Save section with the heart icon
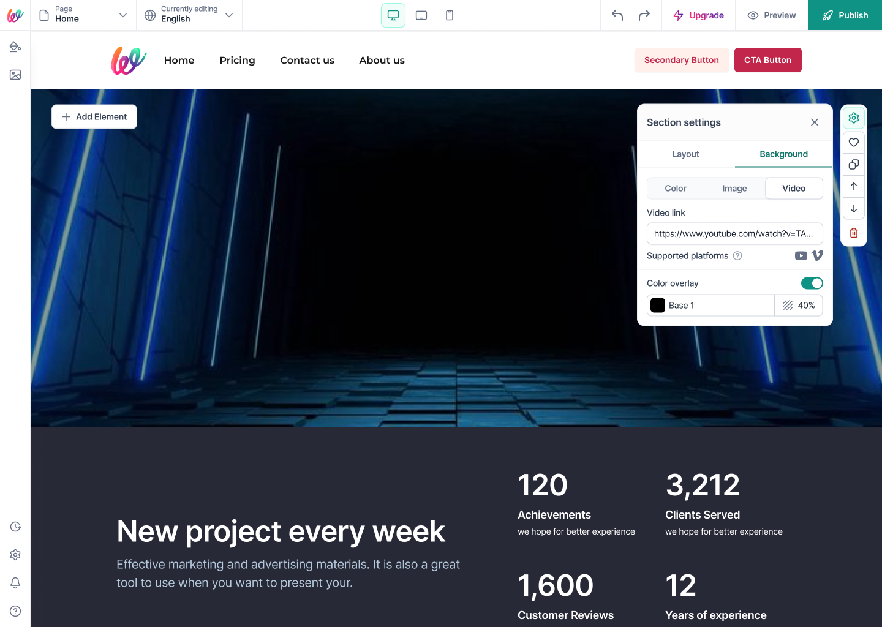The image size is (882, 627). 854,142
